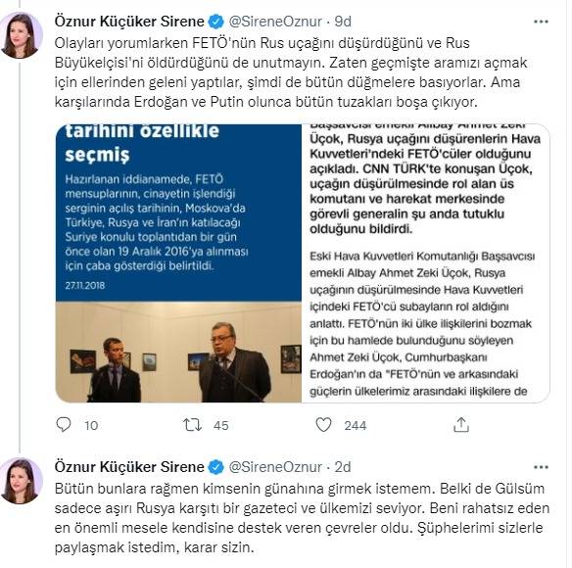The height and width of the screenshot is (568, 572).
Task: Click the second tweet's text about Gülsüm
Action: click(302, 518)
